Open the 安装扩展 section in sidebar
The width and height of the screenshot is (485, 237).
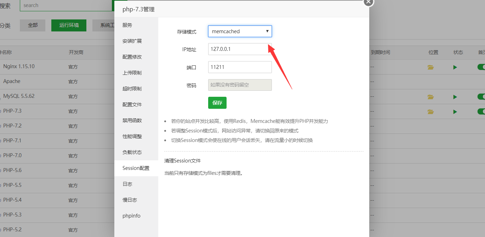[132, 41]
